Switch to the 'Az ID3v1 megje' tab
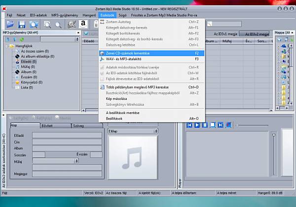The width and height of the screenshot is (296, 207). point(225,34)
